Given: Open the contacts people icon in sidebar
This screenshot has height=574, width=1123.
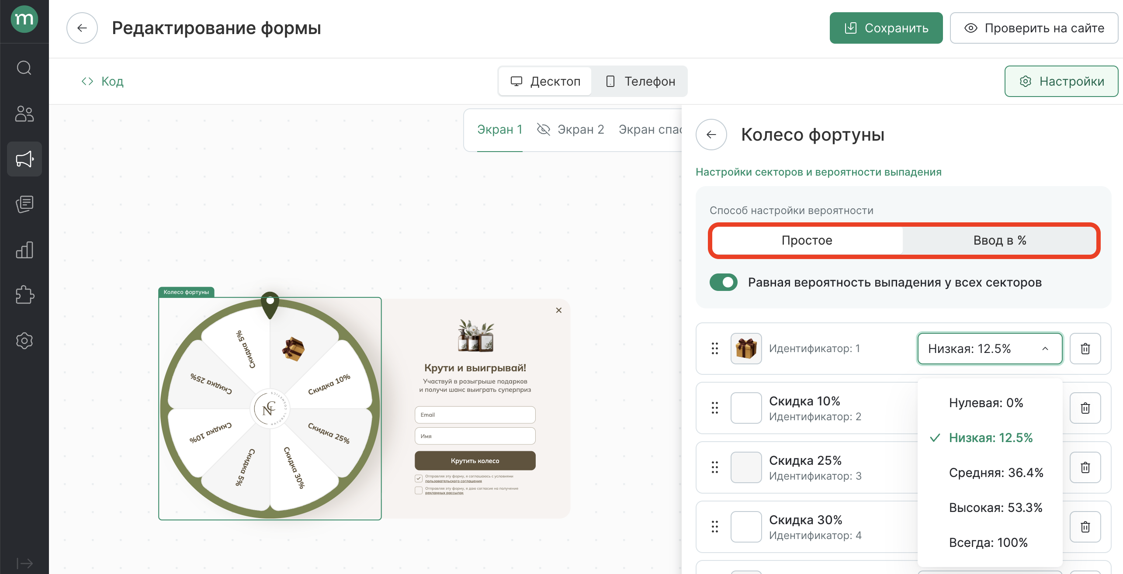Looking at the screenshot, I should [x=24, y=114].
